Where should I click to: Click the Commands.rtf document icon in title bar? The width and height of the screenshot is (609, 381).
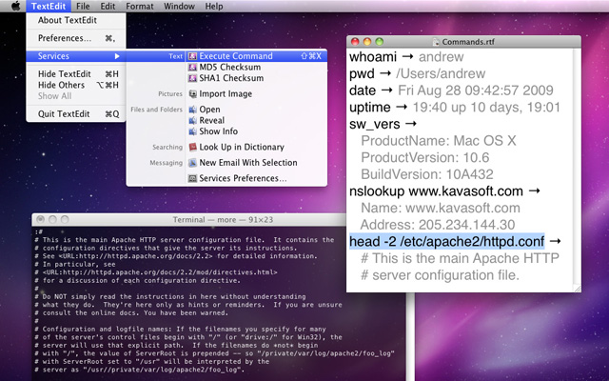coord(437,42)
